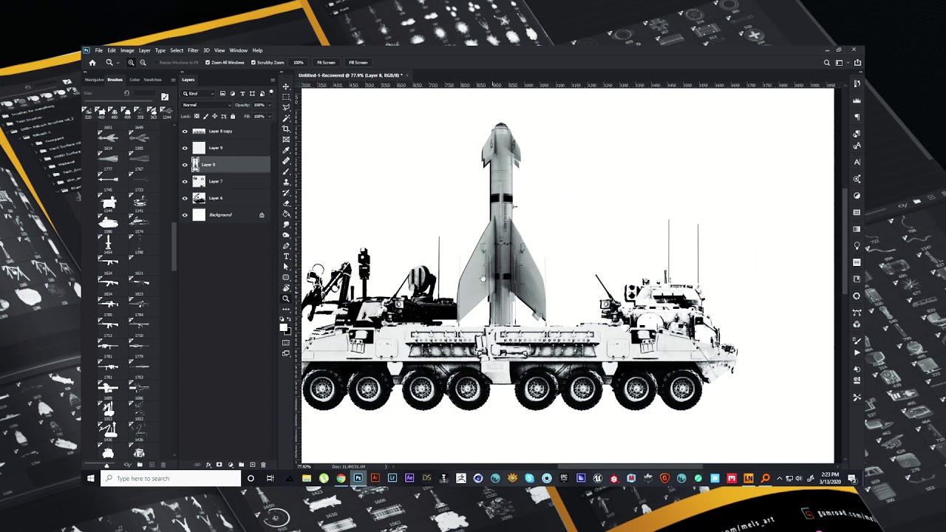Click the Windows Start button
Image resolution: width=946 pixels, height=532 pixels.
[x=91, y=479]
